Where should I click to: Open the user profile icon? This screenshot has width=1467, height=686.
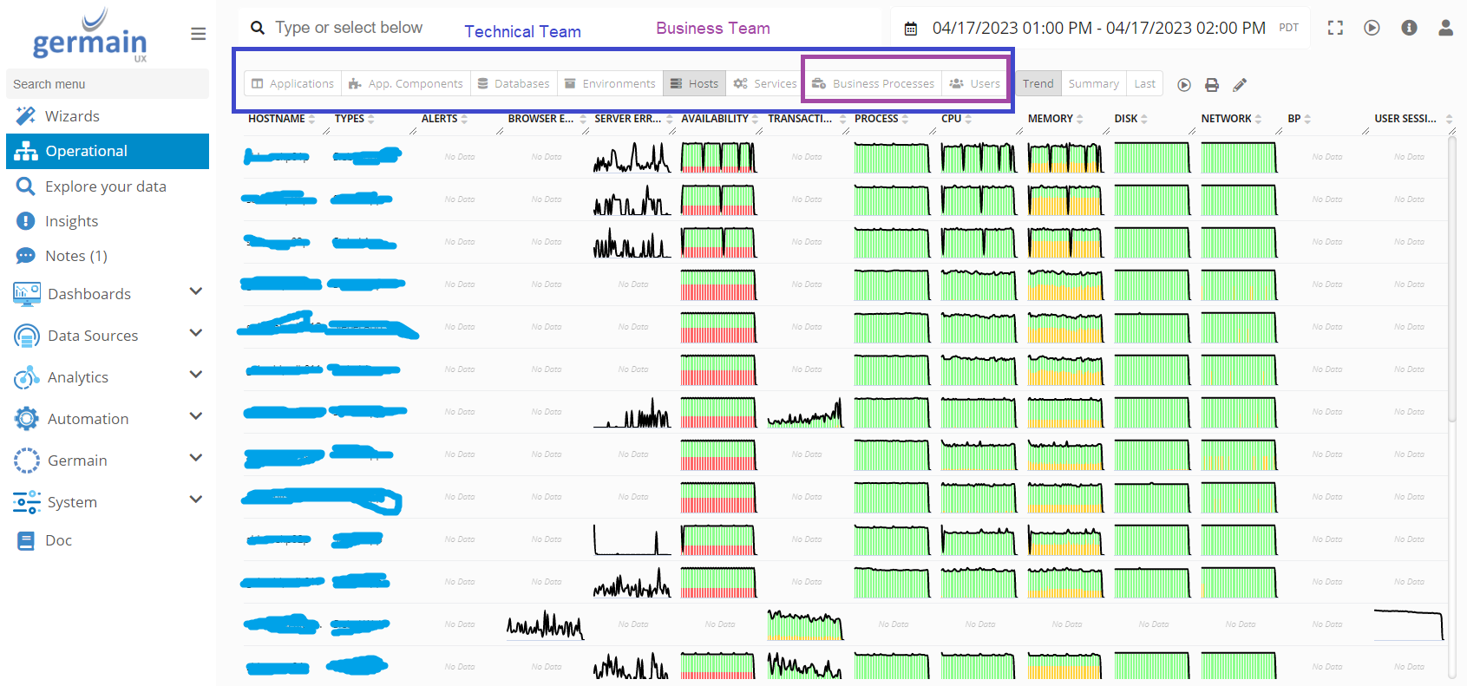tap(1445, 28)
